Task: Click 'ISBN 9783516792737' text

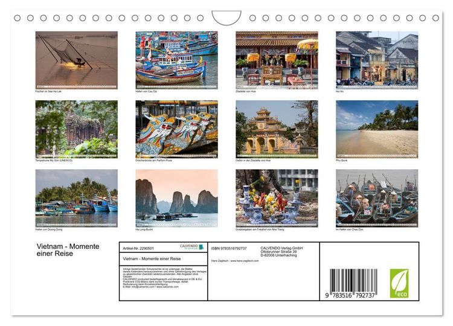Action: click(229, 248)
